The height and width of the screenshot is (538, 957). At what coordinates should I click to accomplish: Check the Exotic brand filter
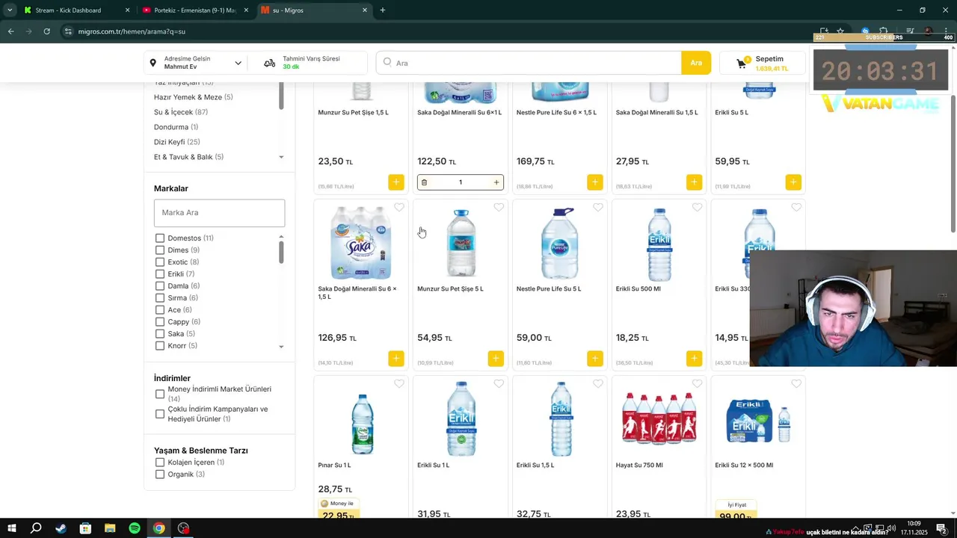coord(160,262)
